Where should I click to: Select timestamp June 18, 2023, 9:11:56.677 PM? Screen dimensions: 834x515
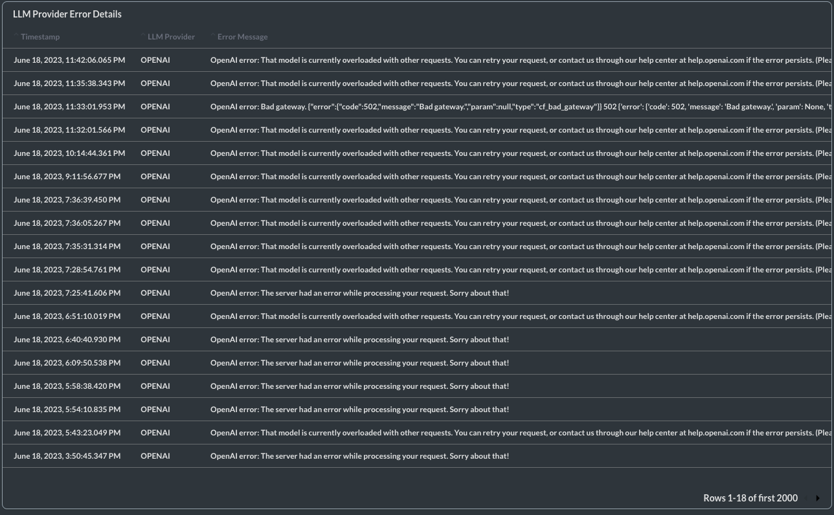(67, 177)
